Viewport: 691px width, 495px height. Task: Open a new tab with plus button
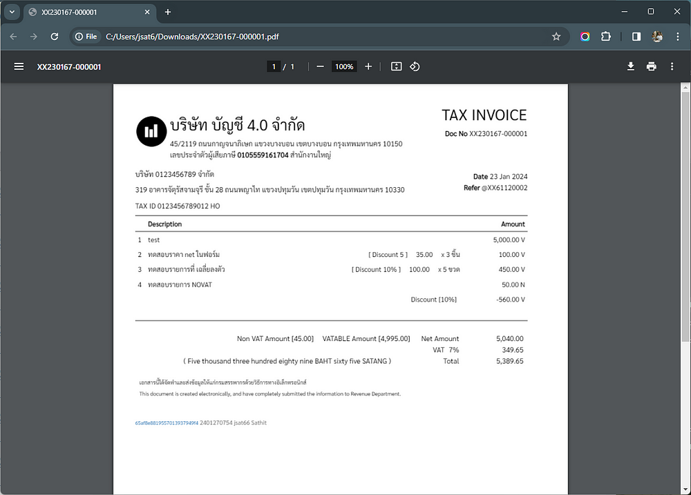[168, 12]
